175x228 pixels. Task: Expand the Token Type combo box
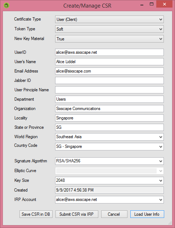109,29
